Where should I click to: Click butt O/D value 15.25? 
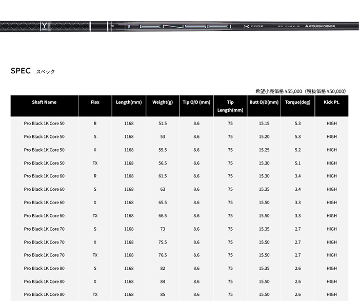pos(264,150)
